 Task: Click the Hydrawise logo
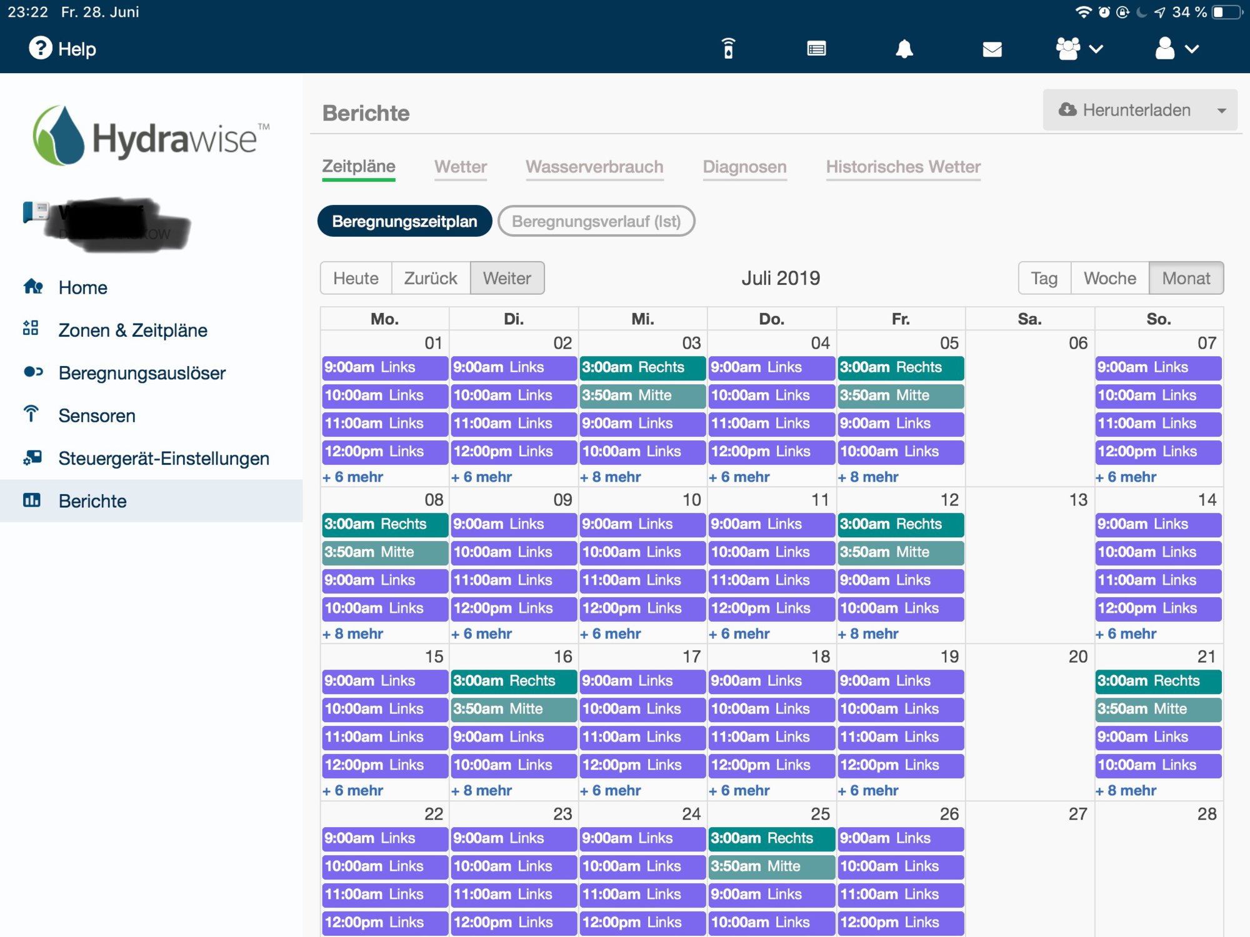coord(151,136)
